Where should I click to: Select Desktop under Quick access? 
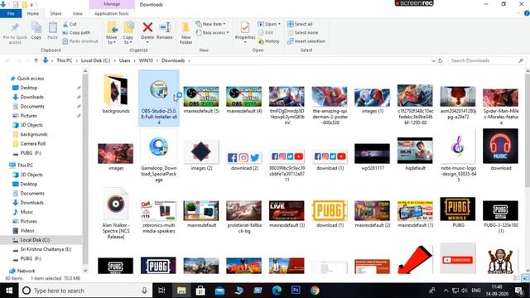[x=29, y=88]
